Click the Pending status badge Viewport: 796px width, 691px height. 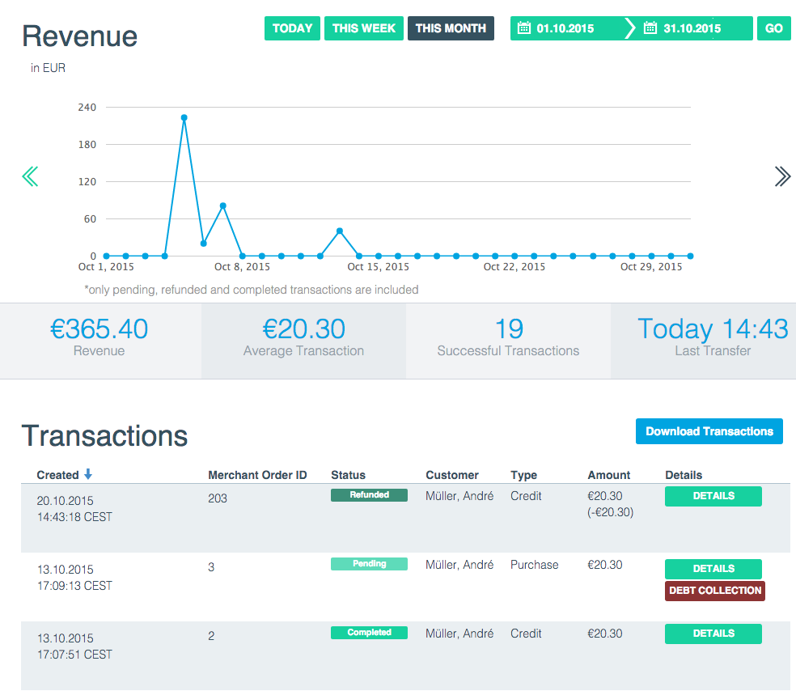(369, 564)
